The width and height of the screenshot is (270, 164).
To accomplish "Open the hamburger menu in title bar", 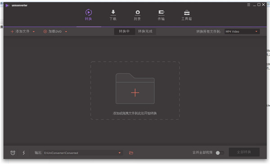I will (x=249, y=5).
